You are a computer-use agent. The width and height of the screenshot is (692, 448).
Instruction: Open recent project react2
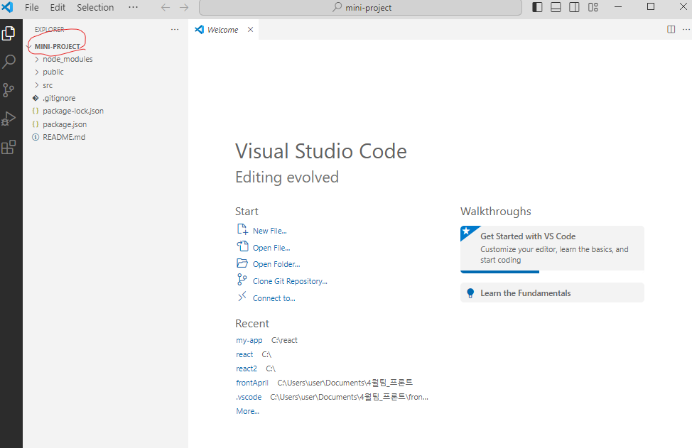click(x=247, y=368)
